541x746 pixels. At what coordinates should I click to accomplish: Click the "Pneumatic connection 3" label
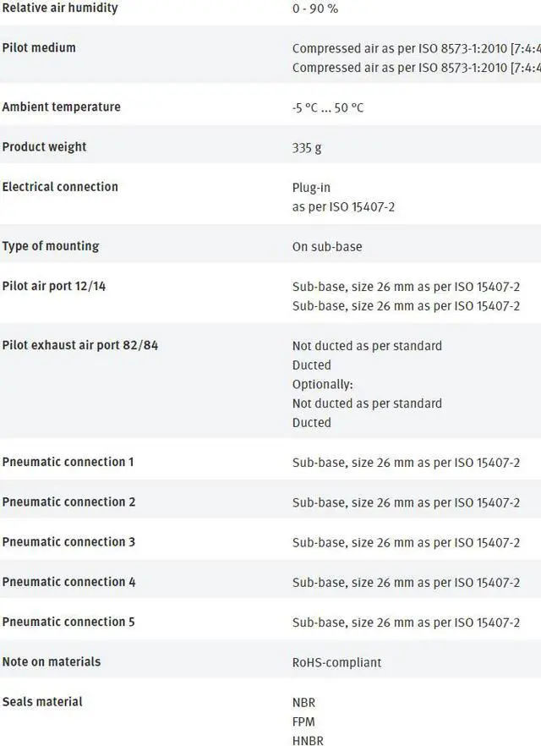68,541
